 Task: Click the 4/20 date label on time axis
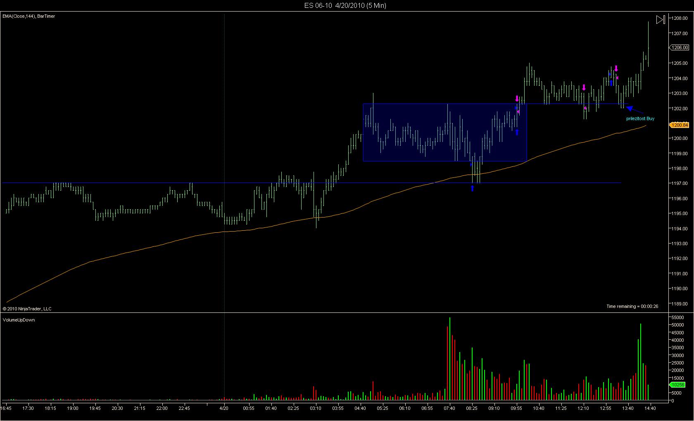click(224, 408)
